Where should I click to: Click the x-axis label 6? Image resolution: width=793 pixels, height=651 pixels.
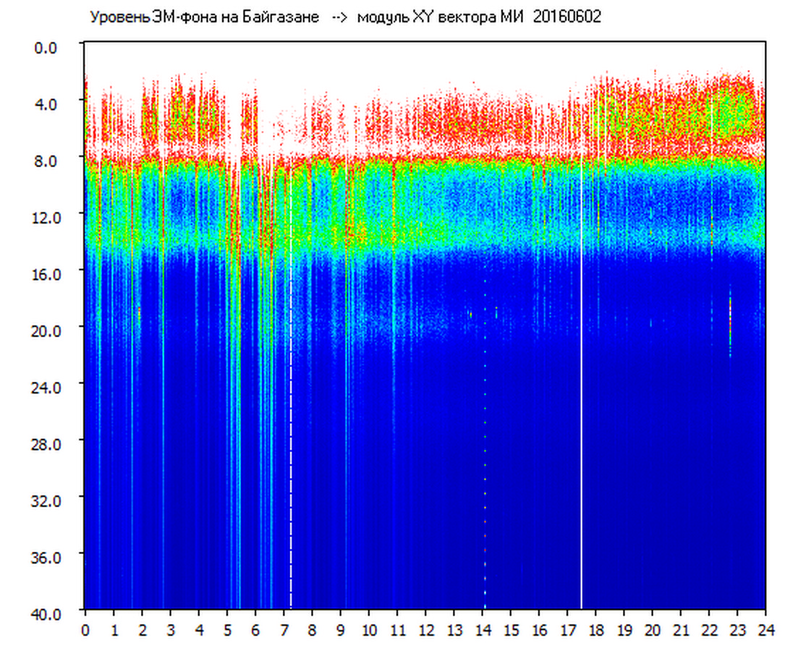[255, 630]
